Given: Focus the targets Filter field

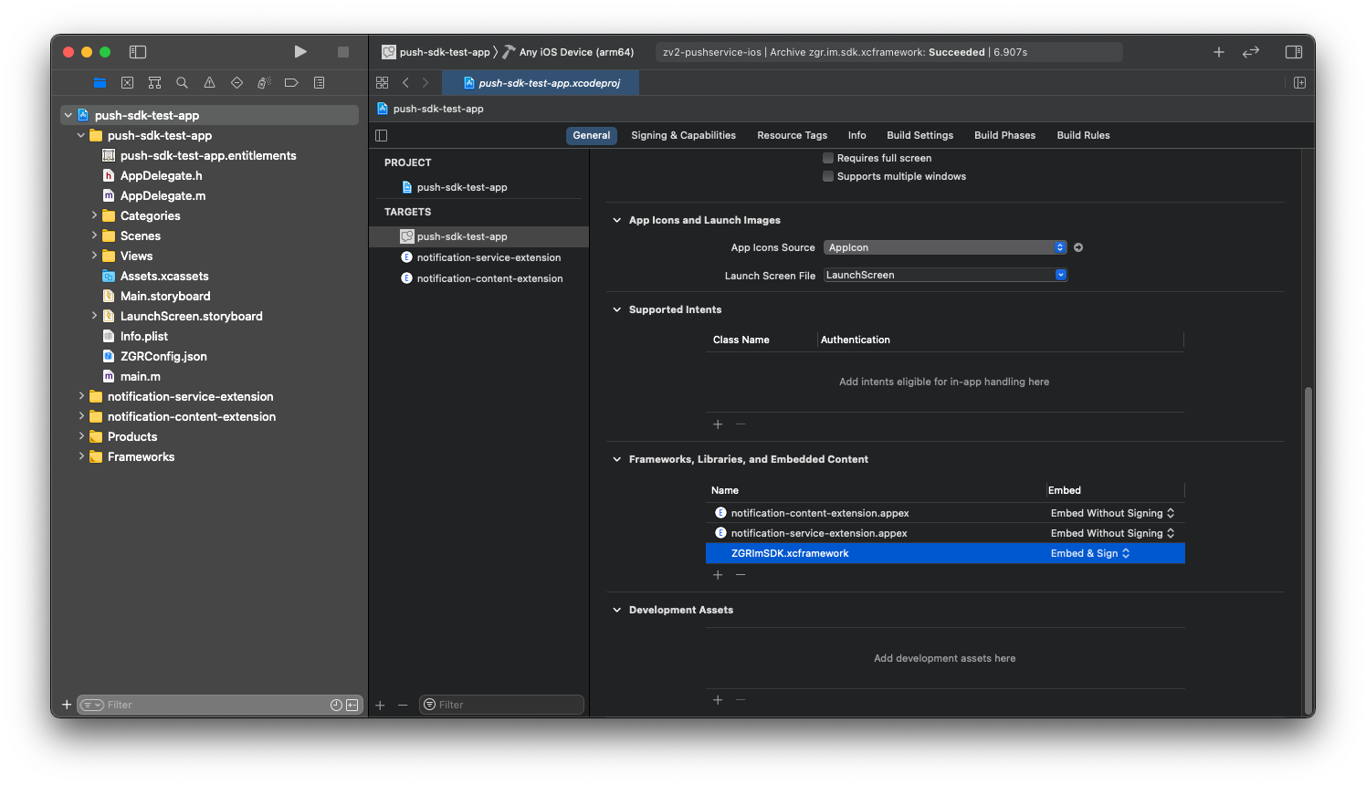Looking at the screenshot, I should 501,705.
